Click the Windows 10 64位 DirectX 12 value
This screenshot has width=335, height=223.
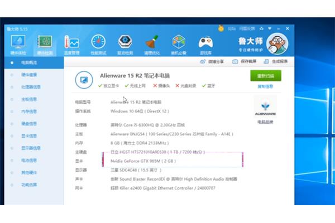click(140, 111)
